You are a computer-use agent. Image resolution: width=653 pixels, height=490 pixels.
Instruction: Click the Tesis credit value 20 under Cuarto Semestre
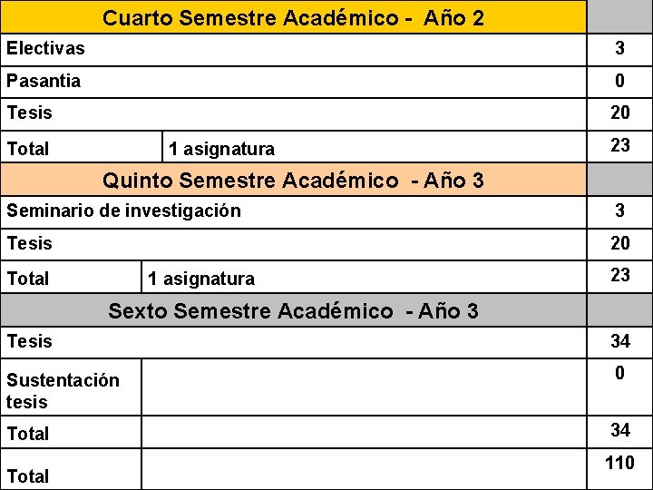619,113
